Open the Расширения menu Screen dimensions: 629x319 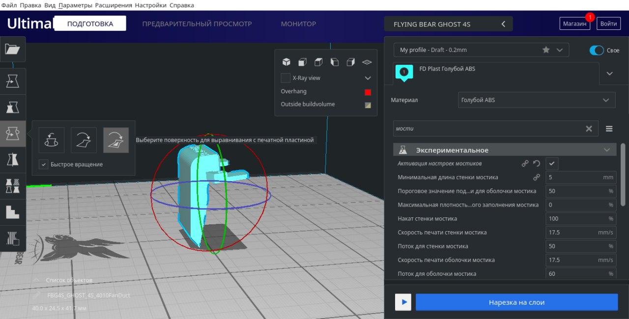tap(114, 5)
